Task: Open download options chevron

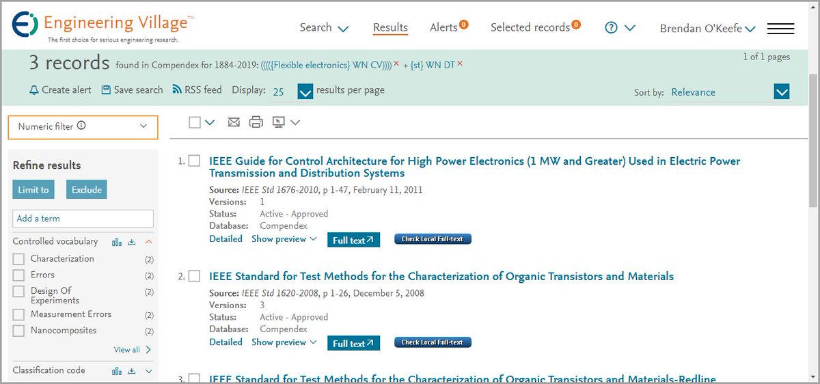Action: coord(295,122)
